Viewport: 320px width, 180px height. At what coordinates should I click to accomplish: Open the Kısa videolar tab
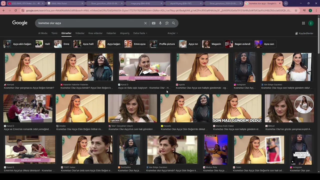click(95, 33)
